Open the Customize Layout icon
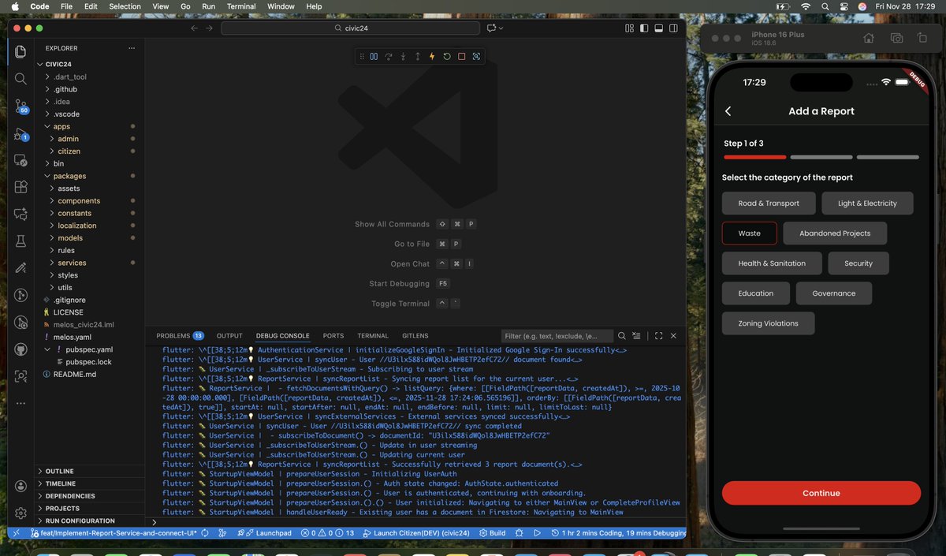946x556 pixels. (629, 28)
